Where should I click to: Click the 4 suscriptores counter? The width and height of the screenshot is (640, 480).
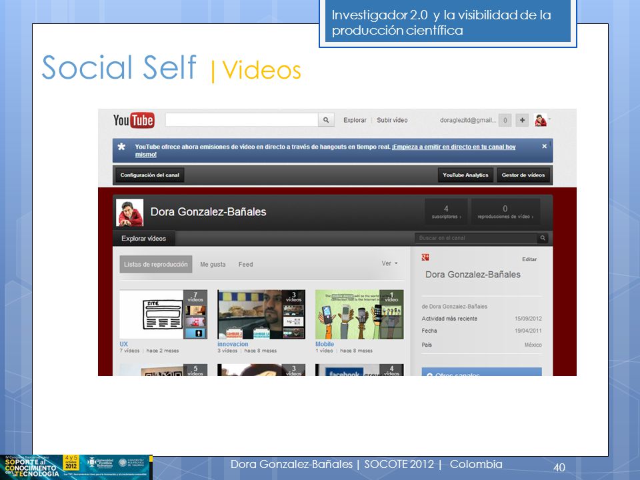pos(446,211)
